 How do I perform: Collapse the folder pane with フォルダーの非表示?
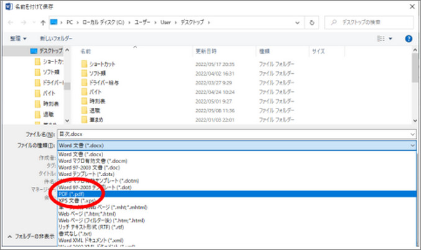pos(31,236)
